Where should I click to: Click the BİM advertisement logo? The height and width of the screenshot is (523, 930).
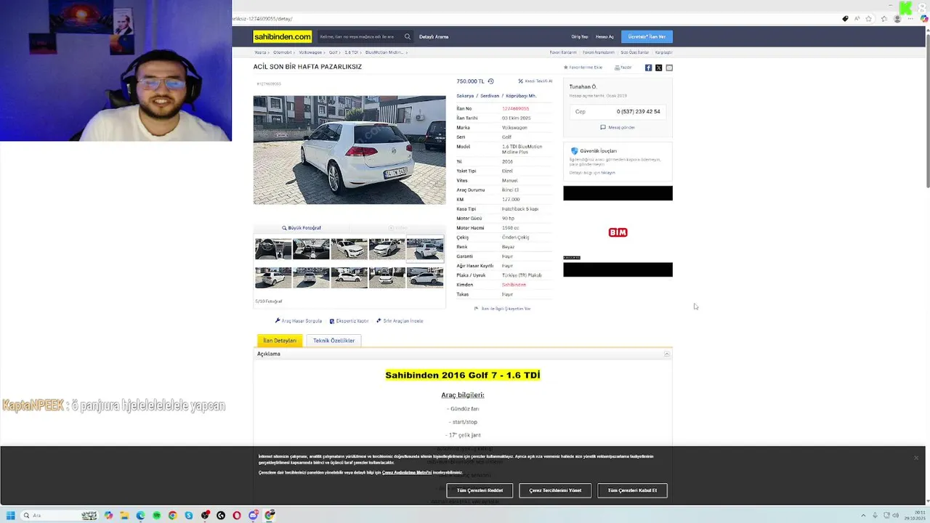[618, 232]
